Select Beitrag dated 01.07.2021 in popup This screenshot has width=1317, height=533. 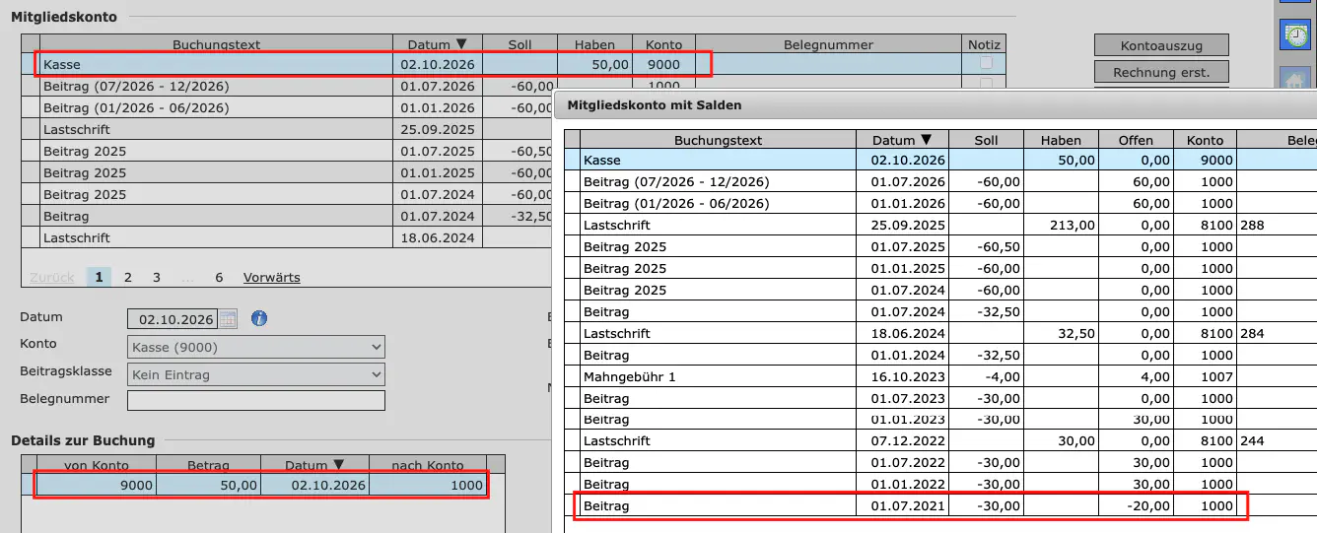pyautogui.click(x=939, y=505)
